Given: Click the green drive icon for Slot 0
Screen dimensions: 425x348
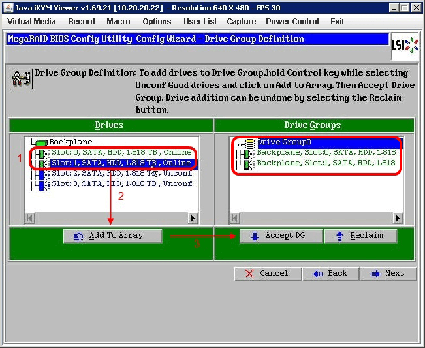Looking at the screenshot, I should (41, 153).
